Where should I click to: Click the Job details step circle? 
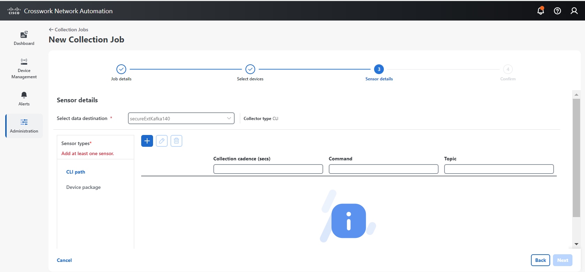[x=121, y=69]
